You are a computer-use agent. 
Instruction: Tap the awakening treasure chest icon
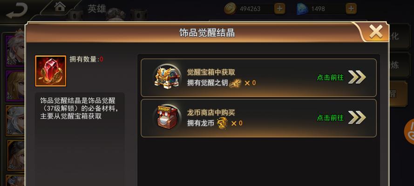coord(167,78)
